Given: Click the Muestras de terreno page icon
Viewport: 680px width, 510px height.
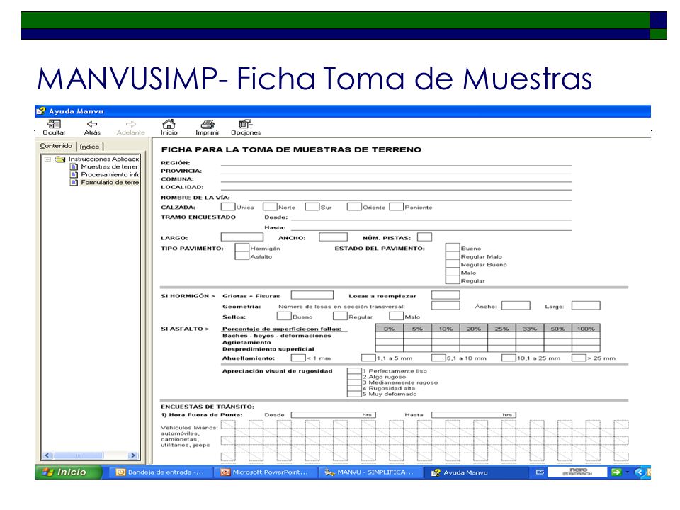Looking at the screenshot, I should 74,166.
